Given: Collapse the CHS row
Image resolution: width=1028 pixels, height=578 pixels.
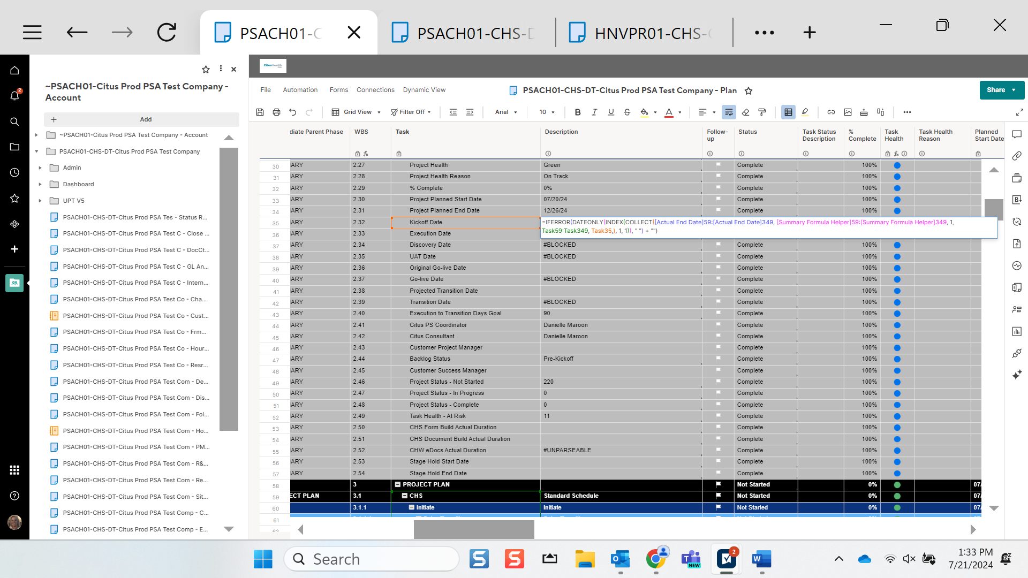Looking at the screenshot, I should 405,496.
